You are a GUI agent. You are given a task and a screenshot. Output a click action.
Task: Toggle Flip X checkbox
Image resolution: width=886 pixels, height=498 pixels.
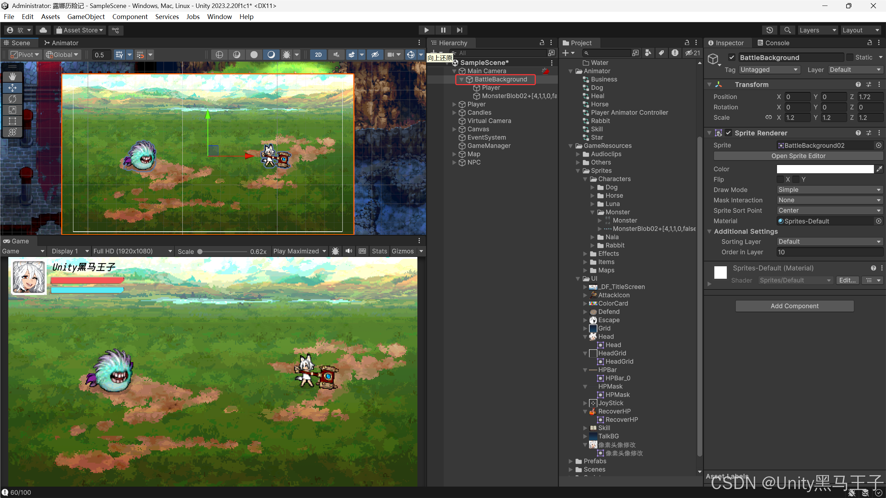(780, 179)
